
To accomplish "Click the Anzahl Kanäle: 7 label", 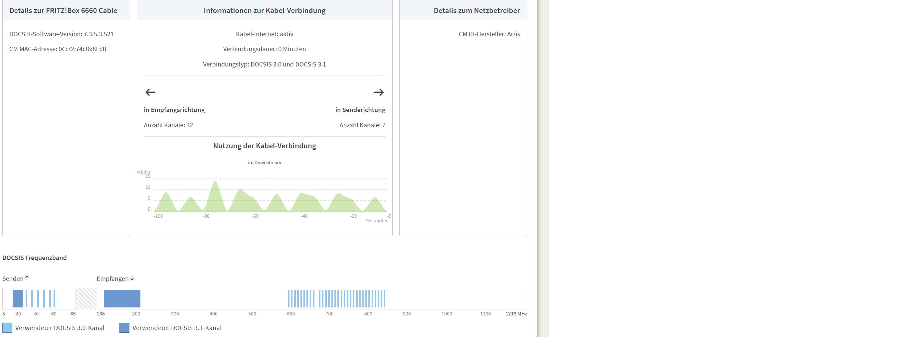I will [362, 125].
